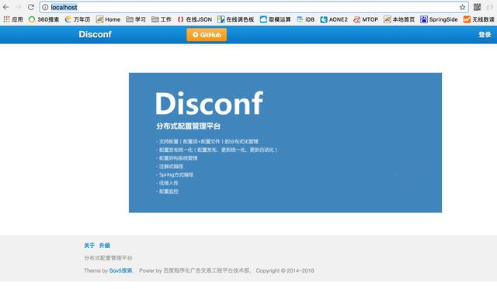Click the Spring方式编程 feature line
The image size is (497, 289).
[x=175, y=174]
